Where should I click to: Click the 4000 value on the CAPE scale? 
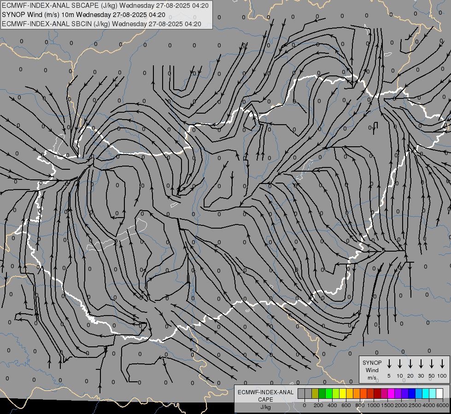(429, 405)
